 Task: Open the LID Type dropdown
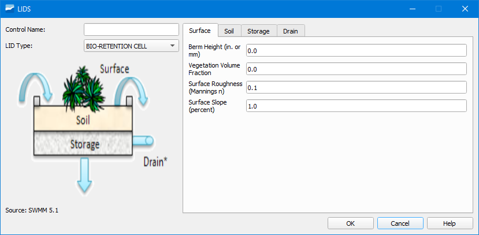point(131,46)
